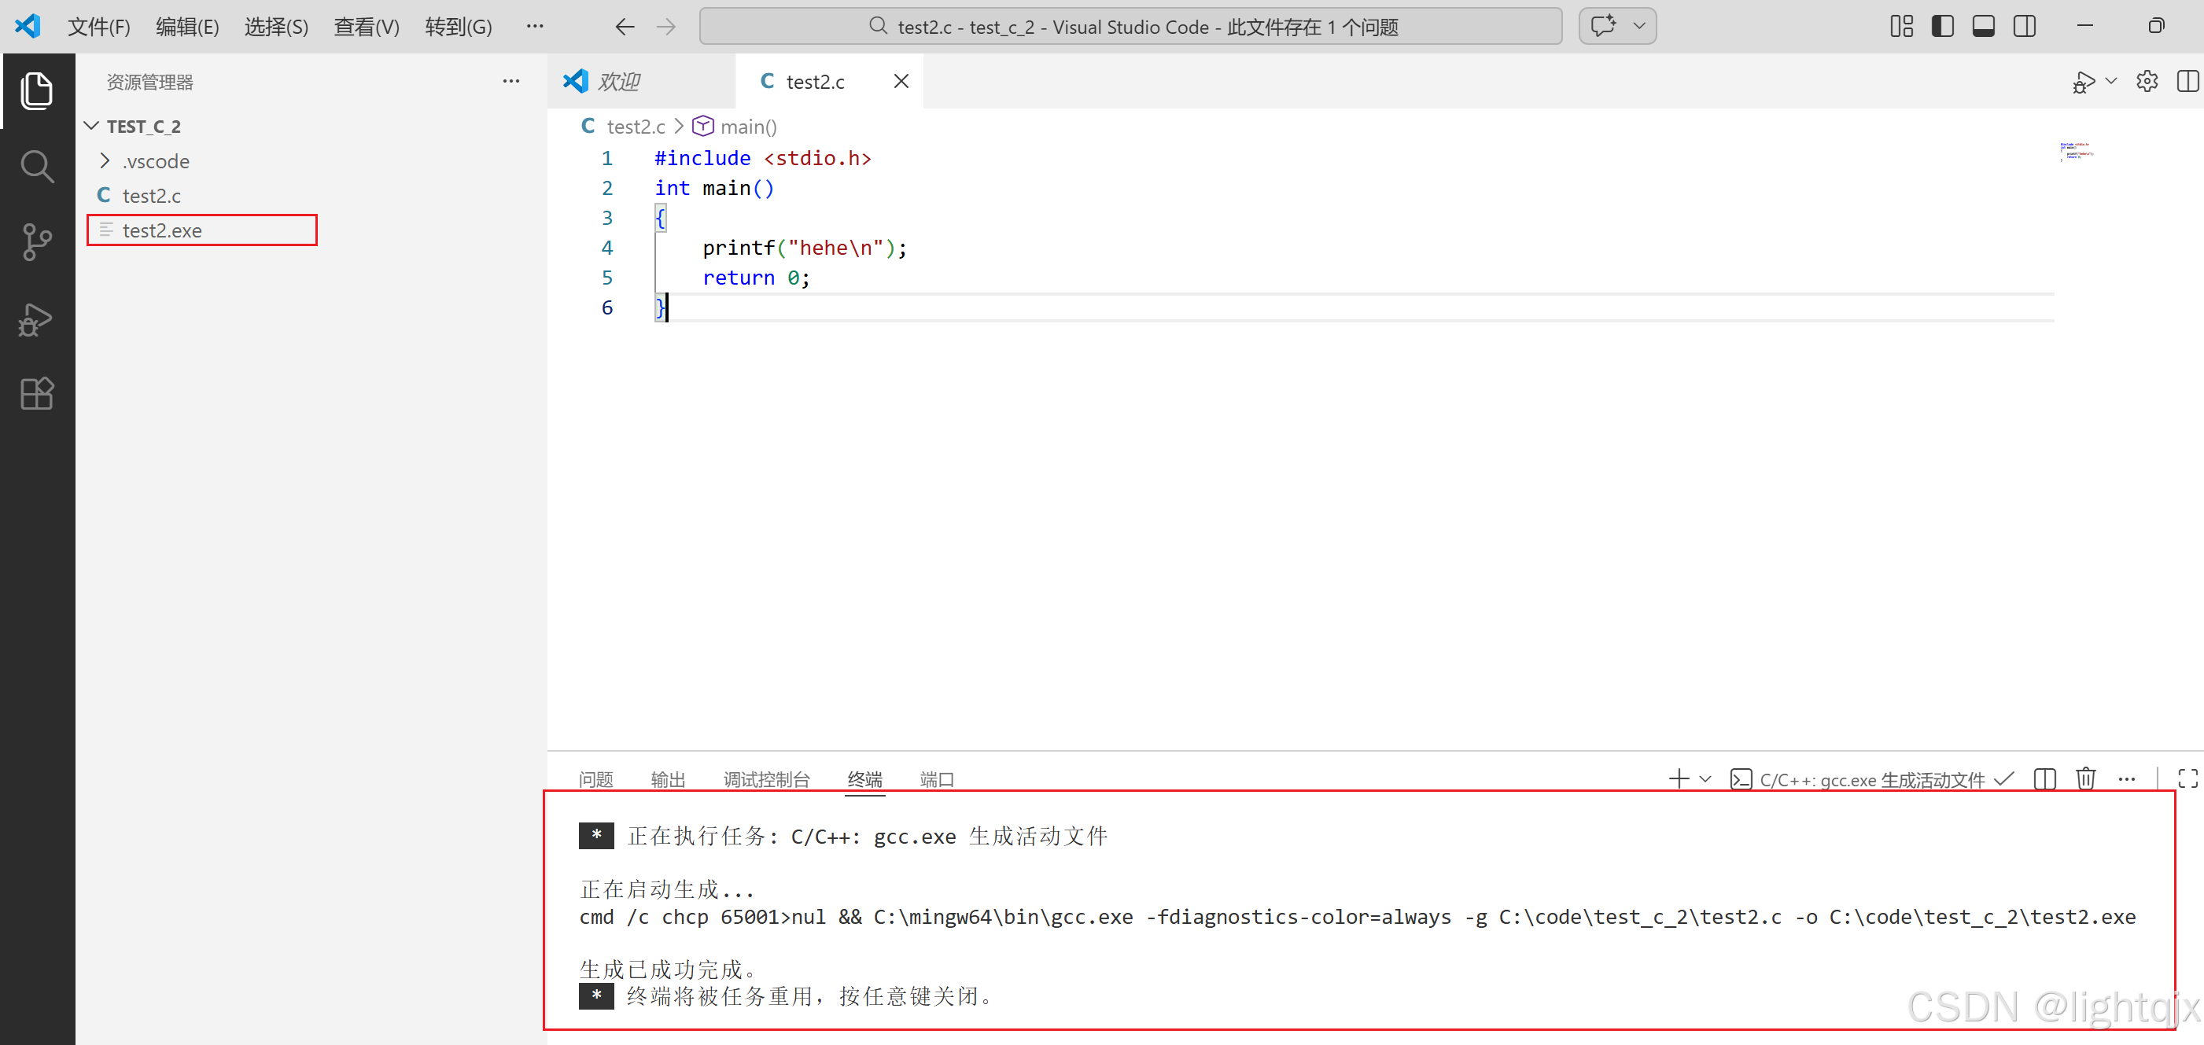2204x1045 pixels.
Task: Click the command center search box
Action: coord(1130,27)
